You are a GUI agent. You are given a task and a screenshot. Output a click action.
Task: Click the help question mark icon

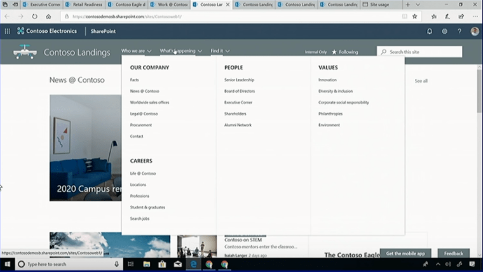pyautogui.click(x=459, y=31)
